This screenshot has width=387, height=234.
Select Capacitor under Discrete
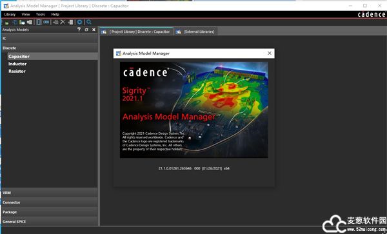coord(52,56)
